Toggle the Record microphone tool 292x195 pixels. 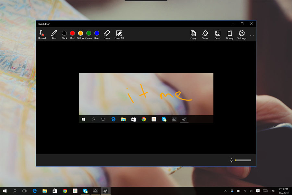pyautogui.click(x=42, y=34)
